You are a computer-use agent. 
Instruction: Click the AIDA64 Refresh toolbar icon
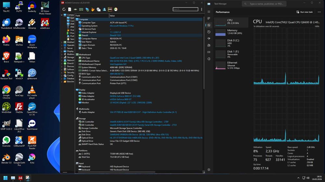point(64,9)
